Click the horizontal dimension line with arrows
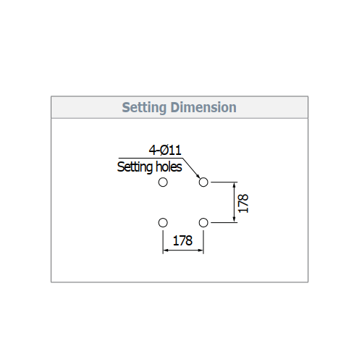 coord(183,251)
